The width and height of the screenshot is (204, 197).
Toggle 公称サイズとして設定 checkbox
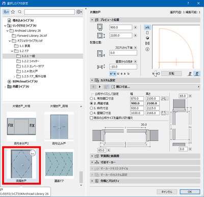pos(92,94)
